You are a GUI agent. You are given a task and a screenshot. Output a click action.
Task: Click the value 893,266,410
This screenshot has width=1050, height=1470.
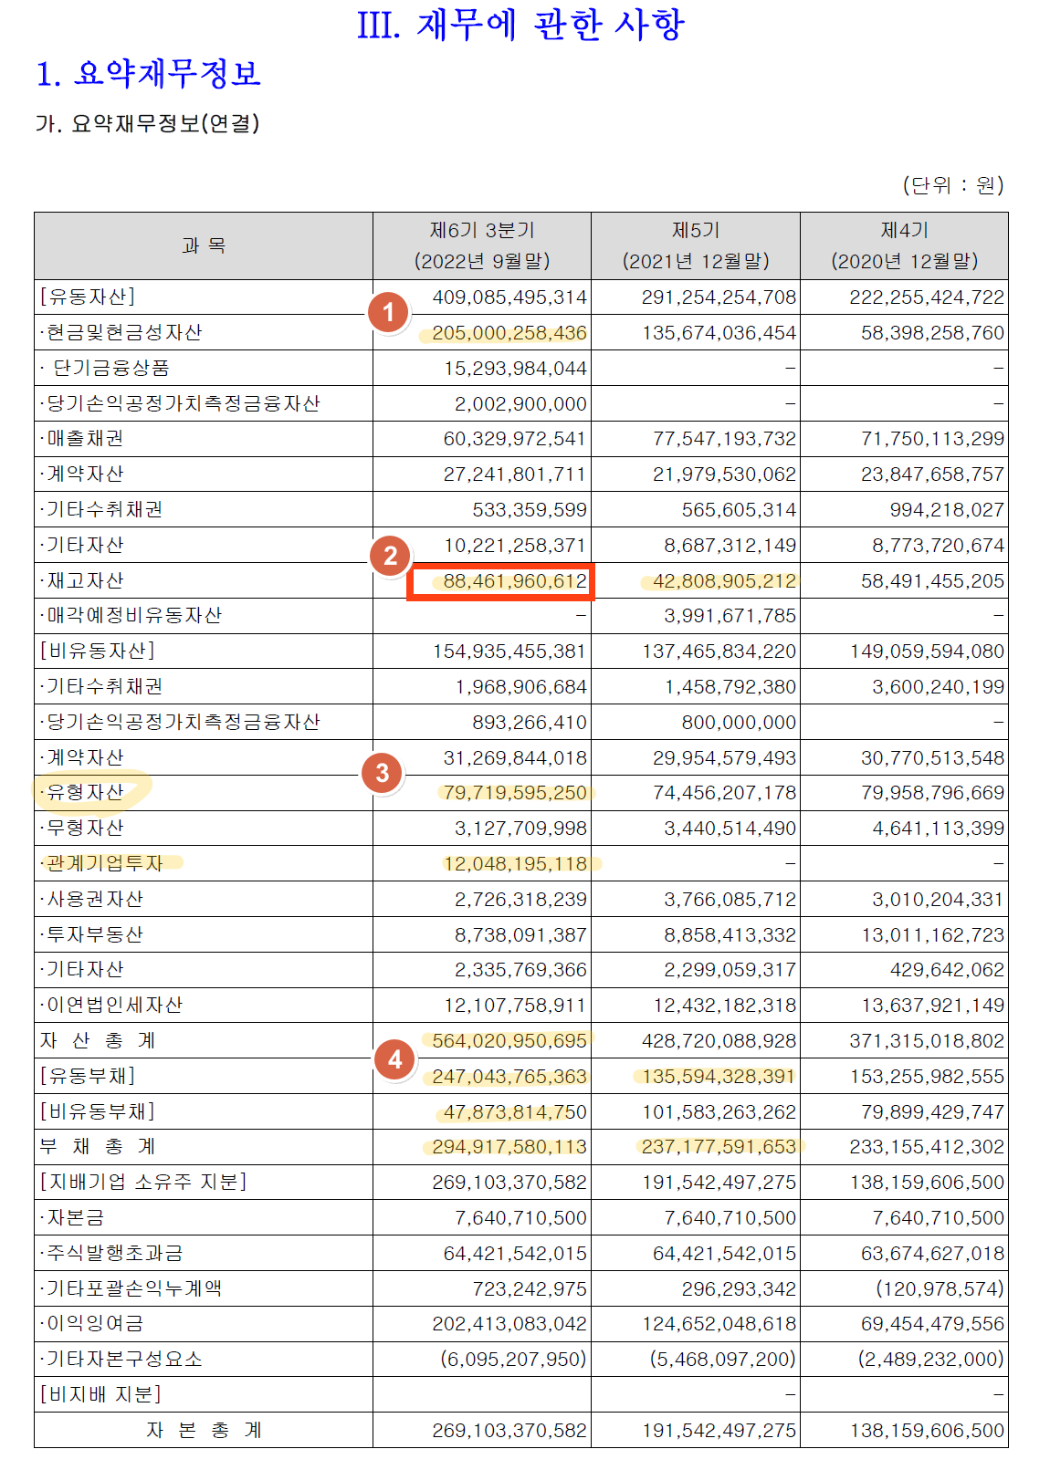pyautogui.click(x=530, y=723)
